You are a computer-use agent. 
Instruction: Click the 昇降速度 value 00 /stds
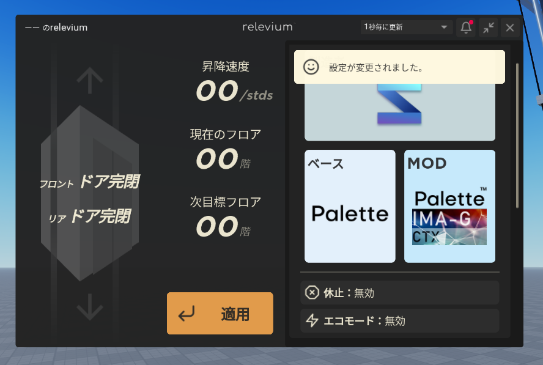click(x=234, y=92)
